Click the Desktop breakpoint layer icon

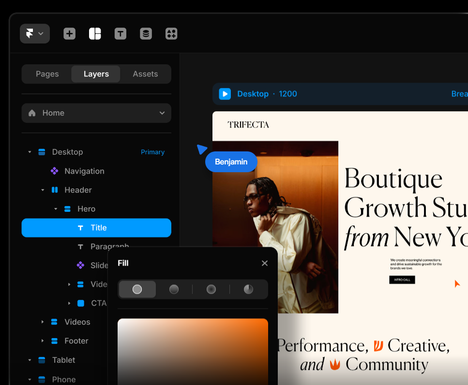42,152
